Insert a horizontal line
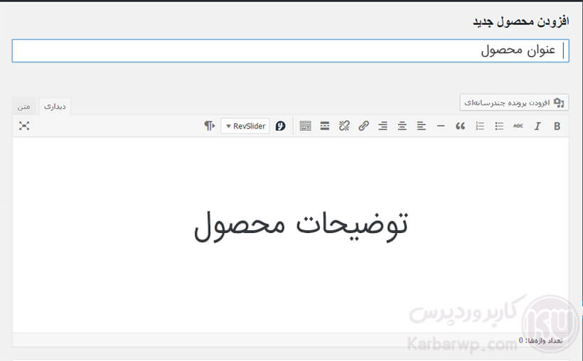Viewport: 583px width, 361px height. click(x=441, y=126)
